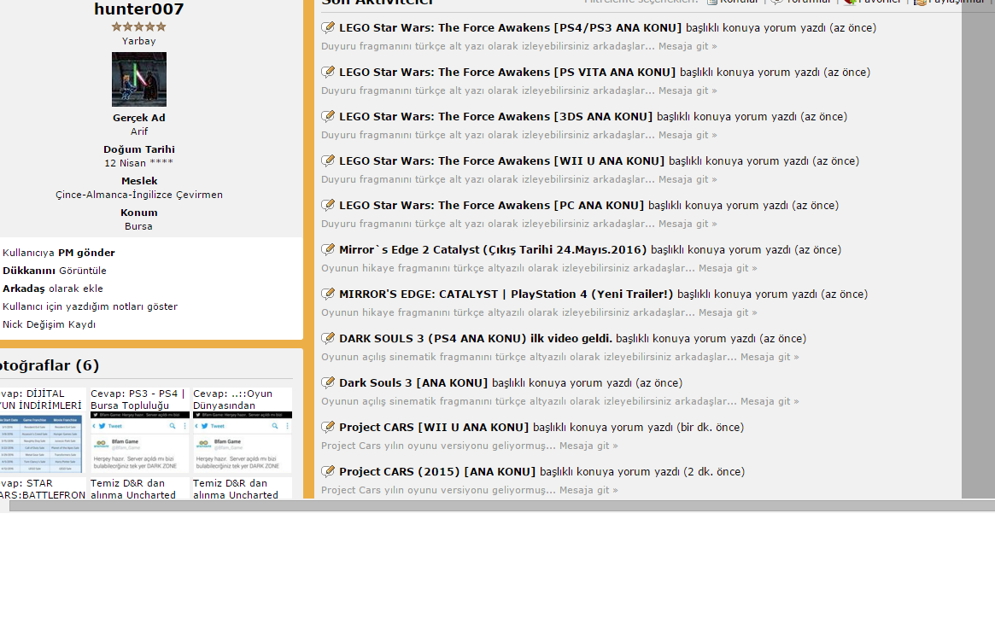This screenshot has height=624, width=995.
Task: Click the 'Fotoğraflar (6)' section heading
Action: [x=50, y=366]
